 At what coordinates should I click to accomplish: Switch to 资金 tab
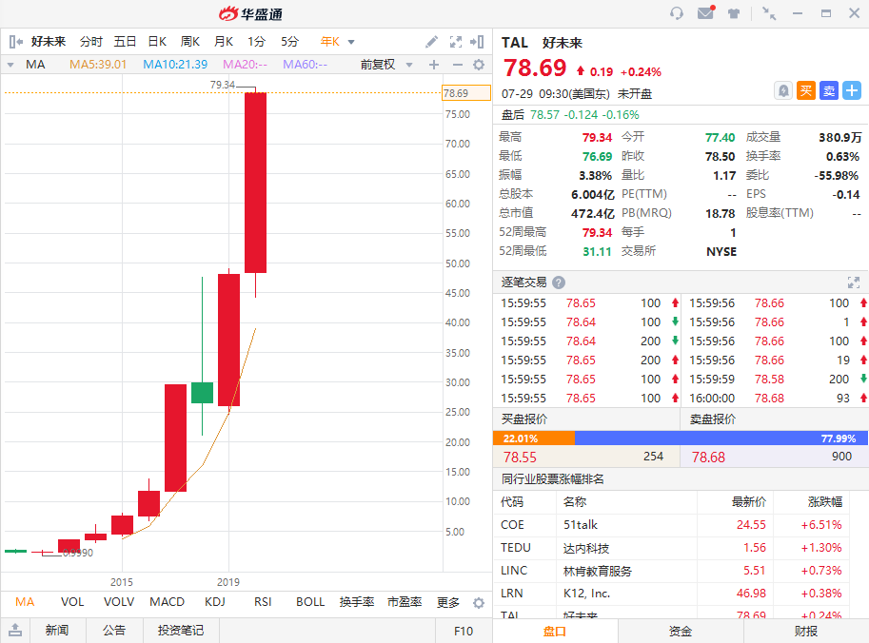pyautogui.click(x=680, y=632)
